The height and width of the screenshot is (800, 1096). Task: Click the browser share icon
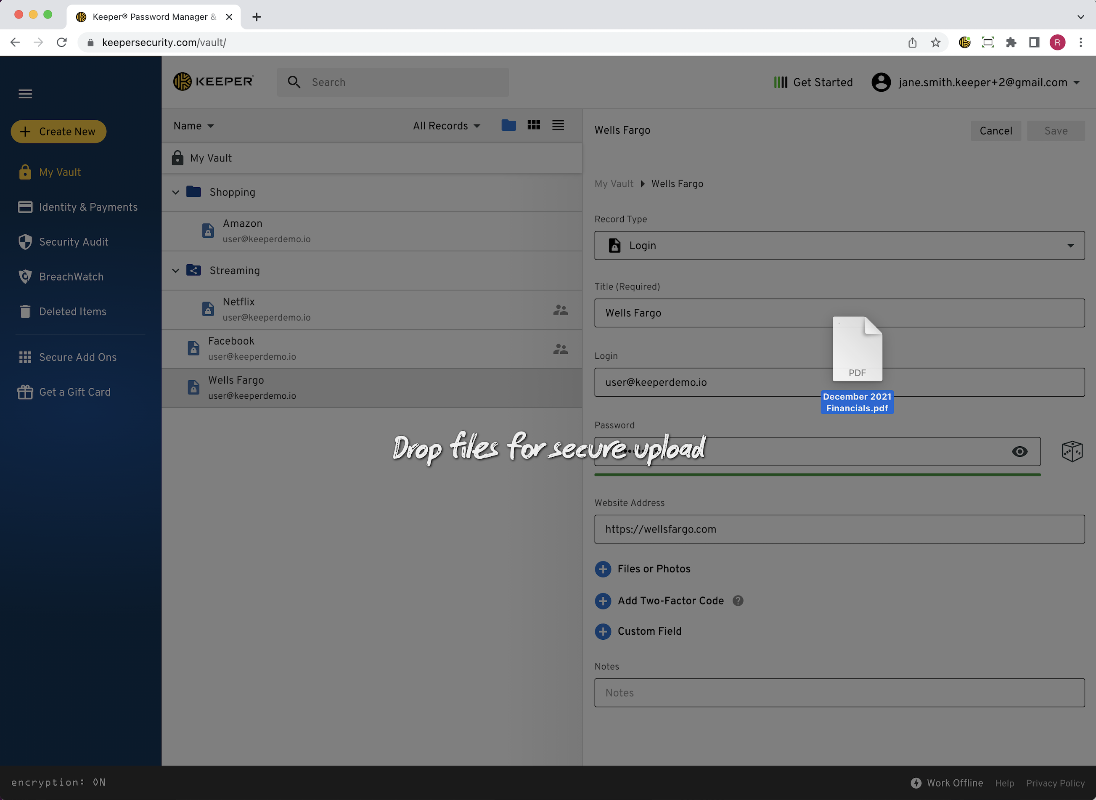[913, 42]
